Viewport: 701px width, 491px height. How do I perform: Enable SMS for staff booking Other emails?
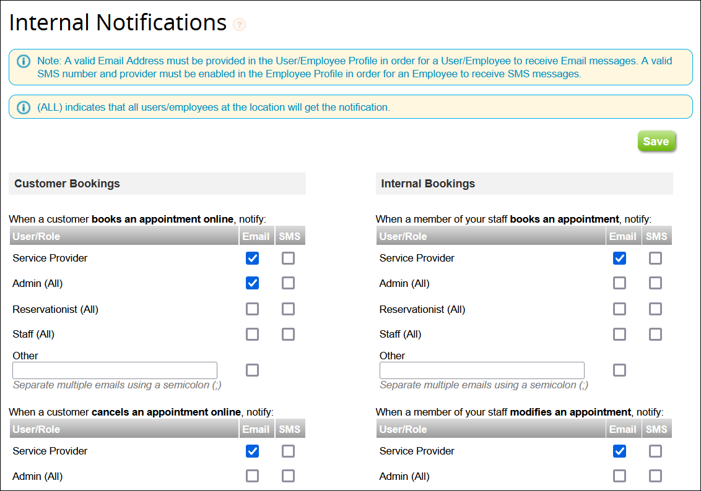tap(619, 370)
